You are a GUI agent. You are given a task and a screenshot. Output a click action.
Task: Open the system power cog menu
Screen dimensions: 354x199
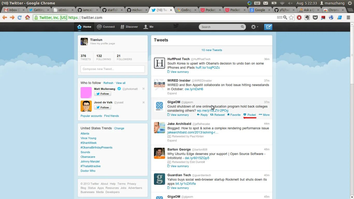tap(350, 3)
